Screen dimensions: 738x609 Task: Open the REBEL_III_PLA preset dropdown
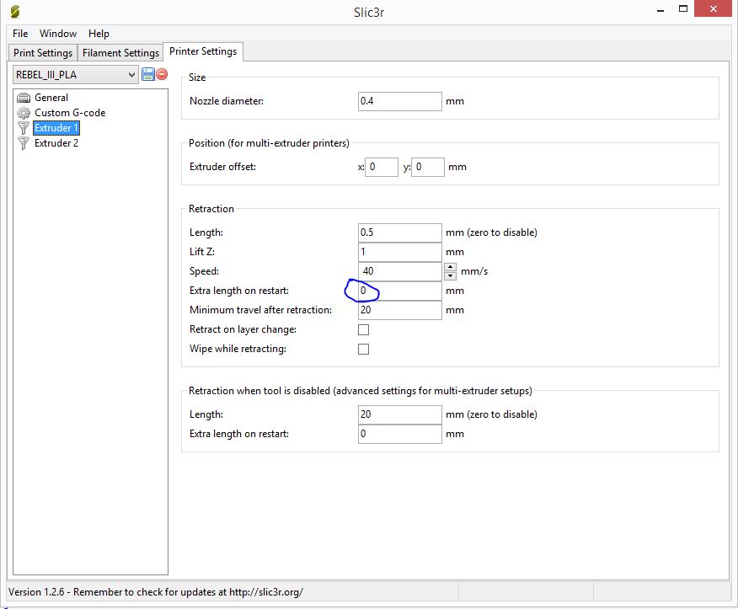tap(75, 75)
